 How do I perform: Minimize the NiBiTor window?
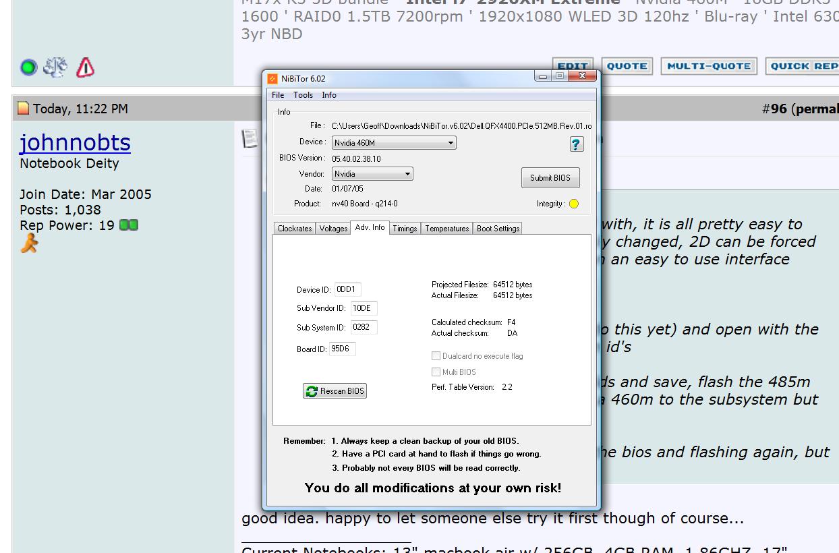[544, 76]
